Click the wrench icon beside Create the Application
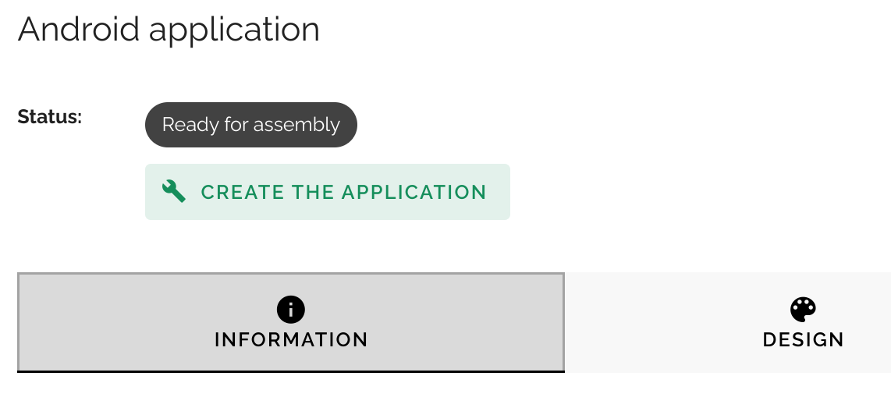 (x=174, y=191)
